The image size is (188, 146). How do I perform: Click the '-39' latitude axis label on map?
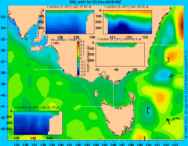(x=3, y=84)
